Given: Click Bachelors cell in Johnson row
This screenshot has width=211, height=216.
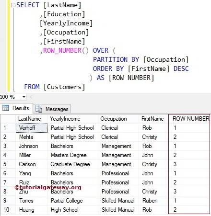Looking at the screenshot, I should (73, 146).
